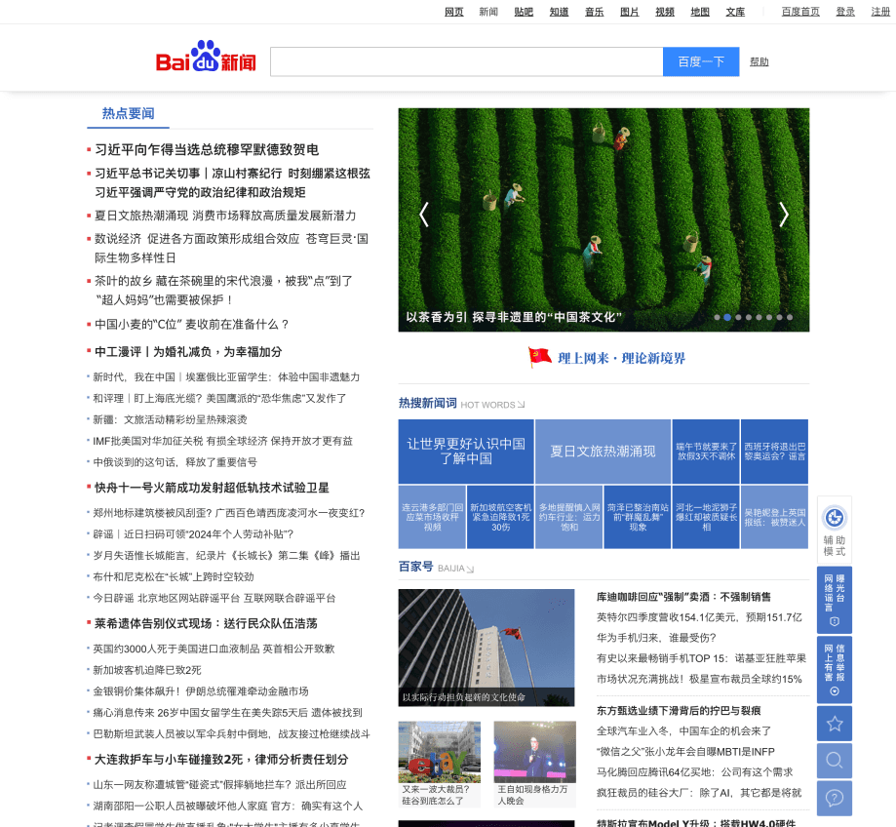Open 快舟十一号火箭成功发射 headline
The width and height of the screenshot is (896, 827).
click(x=212, y=488)
